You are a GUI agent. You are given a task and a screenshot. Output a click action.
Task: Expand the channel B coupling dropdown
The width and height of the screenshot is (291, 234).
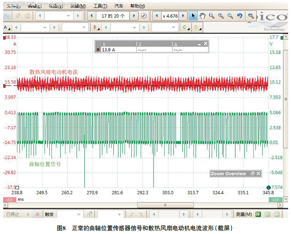(x=174, y=28)
